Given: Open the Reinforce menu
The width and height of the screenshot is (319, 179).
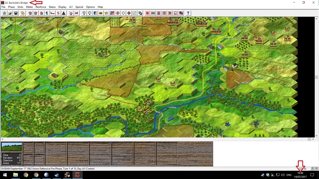Looking at the screenshot, I should click(41, 7).
